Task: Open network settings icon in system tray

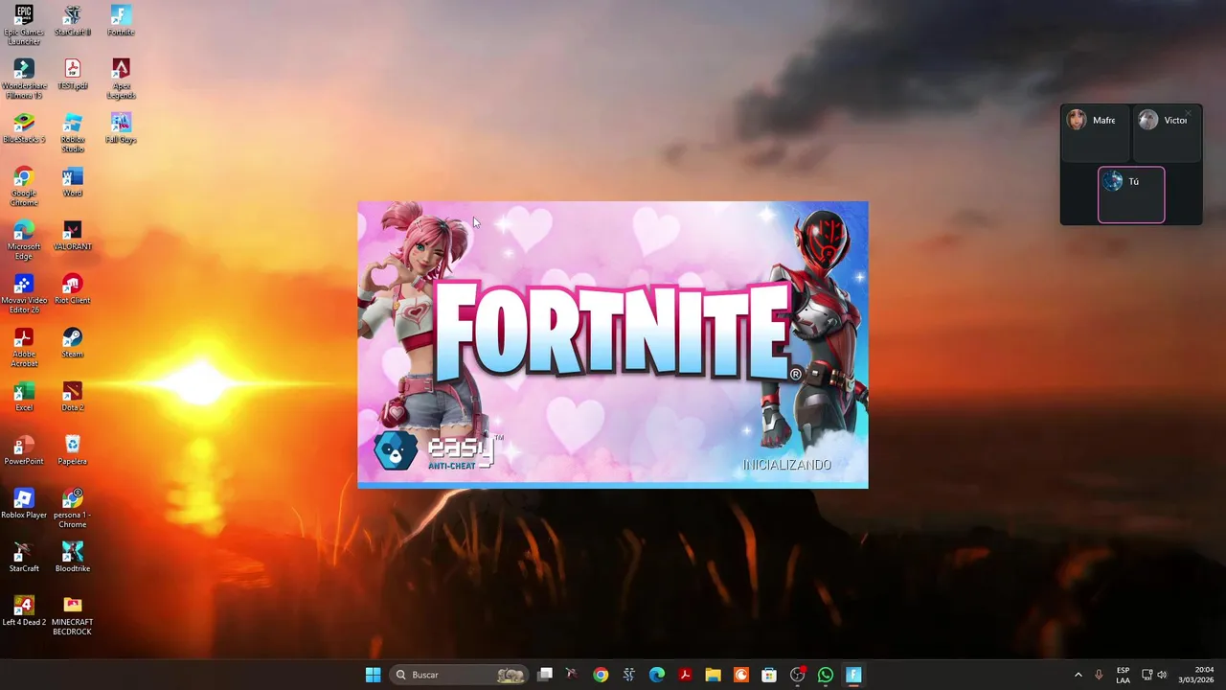Action: tap(1147, 675)
